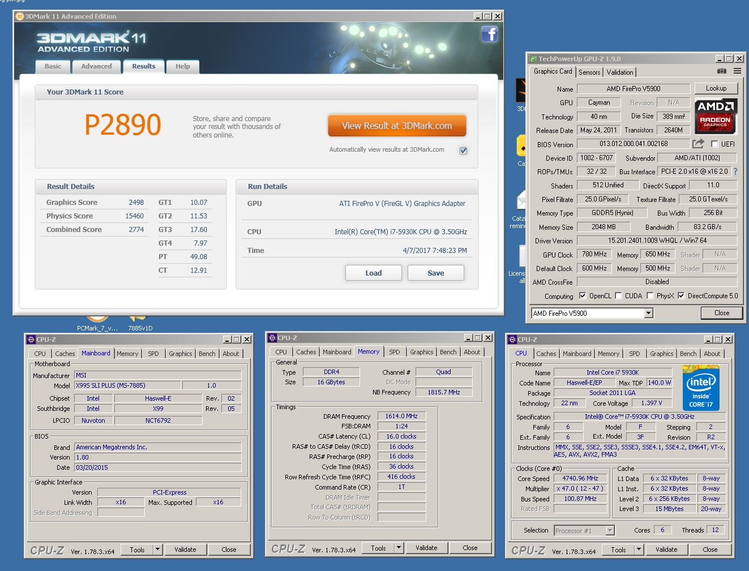The height and width of the screenshot is (571, 749).
Task: Click the Core Speed value 4740.96 MHz
Action: click(580, 478)
